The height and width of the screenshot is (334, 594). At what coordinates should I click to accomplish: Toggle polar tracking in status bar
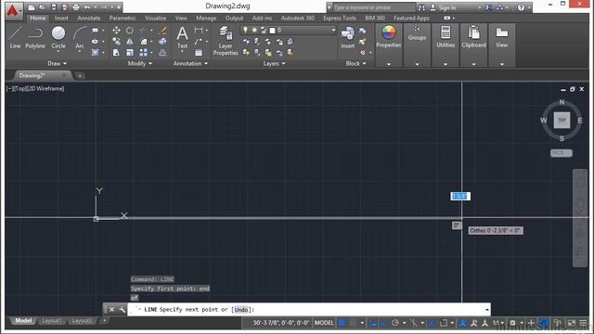pos(395,323)
